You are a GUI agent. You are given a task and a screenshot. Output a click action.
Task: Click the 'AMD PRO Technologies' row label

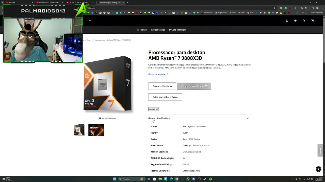click(x=162, y=158)
